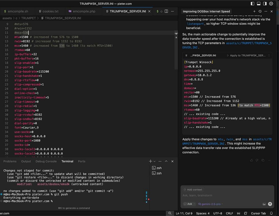This screenshot has width=279, height=216.
Task: Send the chat message with arrow button
Action: 270,204
